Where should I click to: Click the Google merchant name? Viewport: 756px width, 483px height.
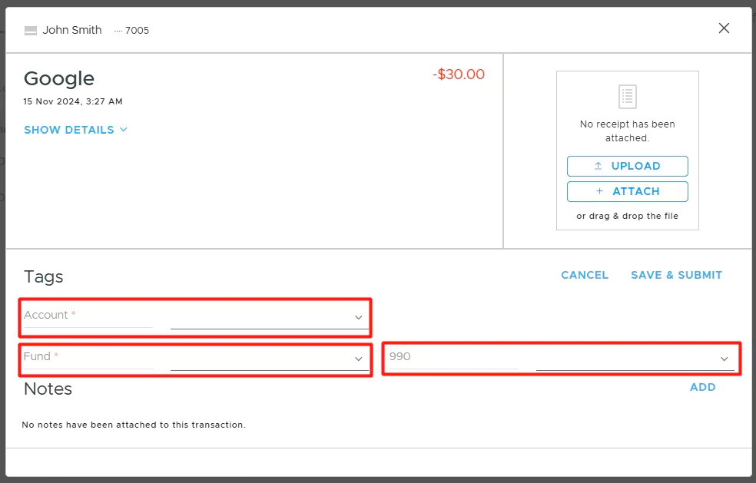click(59, 78)
